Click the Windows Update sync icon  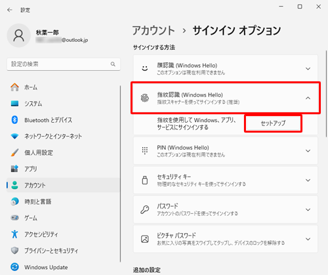(14, 267)
